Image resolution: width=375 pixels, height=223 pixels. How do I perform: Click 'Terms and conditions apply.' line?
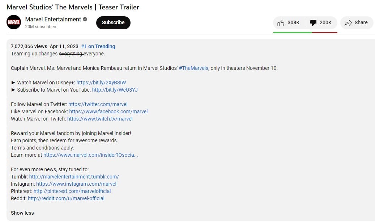pyautogui.click(x=42, y=148)
